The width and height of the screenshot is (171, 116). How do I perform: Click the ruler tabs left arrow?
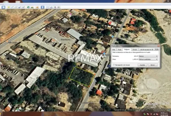click(x=156, y=49)
